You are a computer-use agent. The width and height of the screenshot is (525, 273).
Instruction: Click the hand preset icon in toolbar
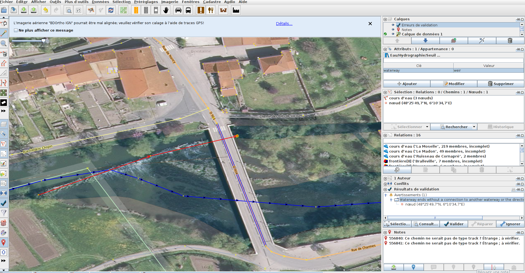coord(166,10)
